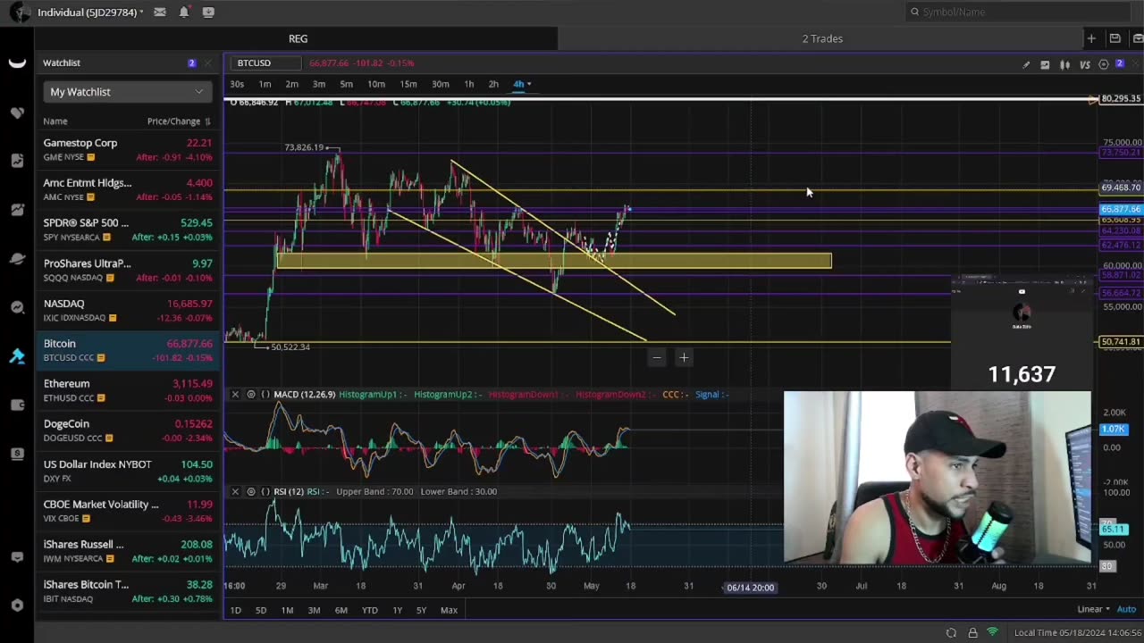Select CBOE Market Volatility row
1144x643 pixels.
pos(128,511)
